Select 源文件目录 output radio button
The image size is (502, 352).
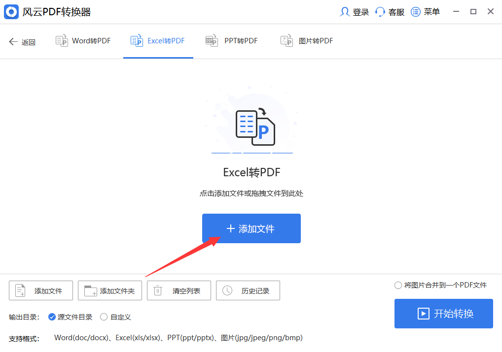52,317
